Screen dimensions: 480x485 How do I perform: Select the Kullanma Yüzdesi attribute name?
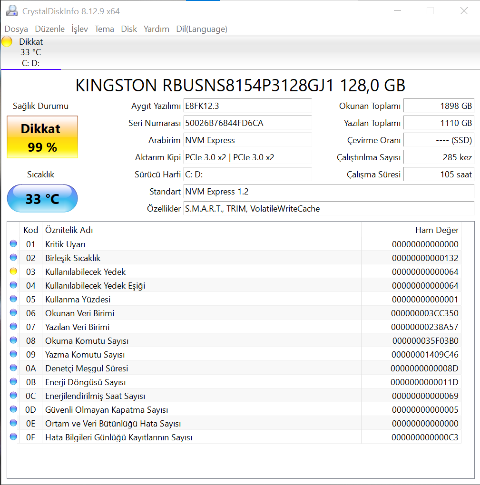point(78,300)
